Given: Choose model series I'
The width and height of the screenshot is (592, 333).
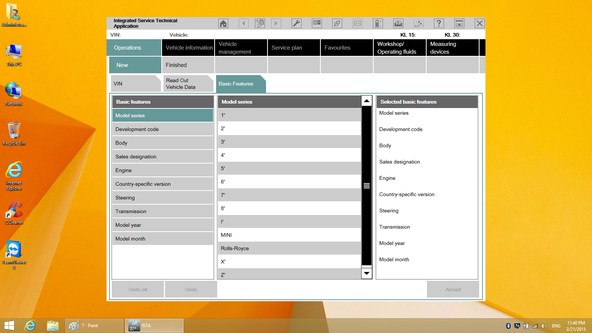Looking at the screenshot, I should click(289, 222).
